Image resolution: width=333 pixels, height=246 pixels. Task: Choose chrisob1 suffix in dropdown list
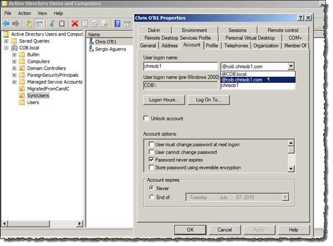[258, 85]
